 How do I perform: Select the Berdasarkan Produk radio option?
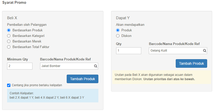9,30
